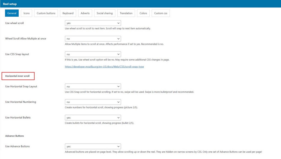
Task: Switch to the Icons tab
Action: 27,13
